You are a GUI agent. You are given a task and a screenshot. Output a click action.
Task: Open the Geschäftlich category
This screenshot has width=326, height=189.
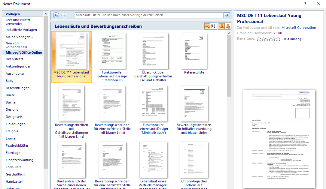coord(15,174)
